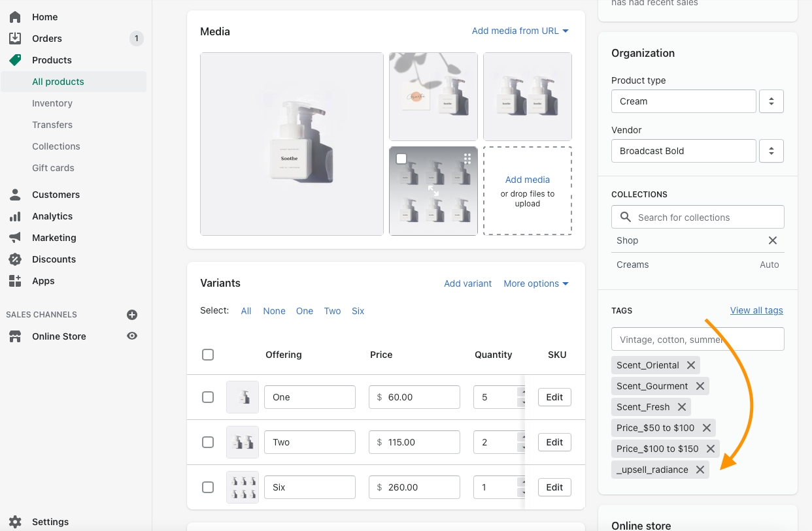This screenshot has width=812, height=531.
Task: Go to Inventory in Products submenu
Action: (x=52, y=103)
